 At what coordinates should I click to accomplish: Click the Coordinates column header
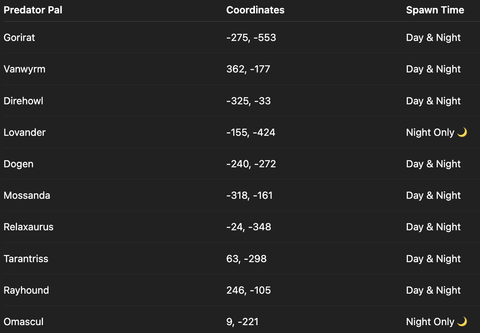tap(255, 10)
